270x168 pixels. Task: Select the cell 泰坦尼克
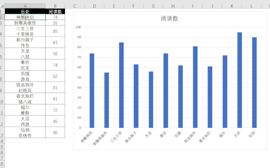pos(25,65)
